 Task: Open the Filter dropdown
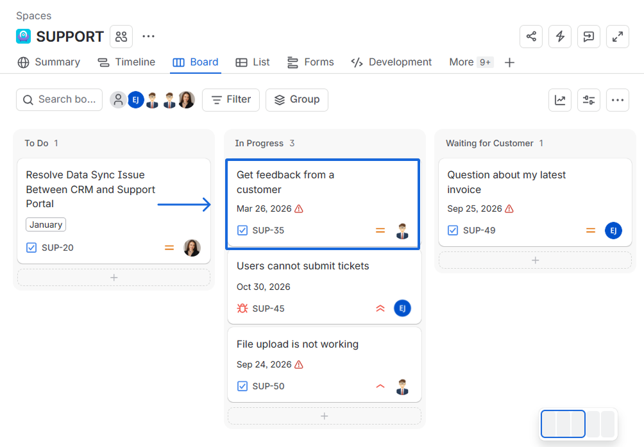pos(231,100)
